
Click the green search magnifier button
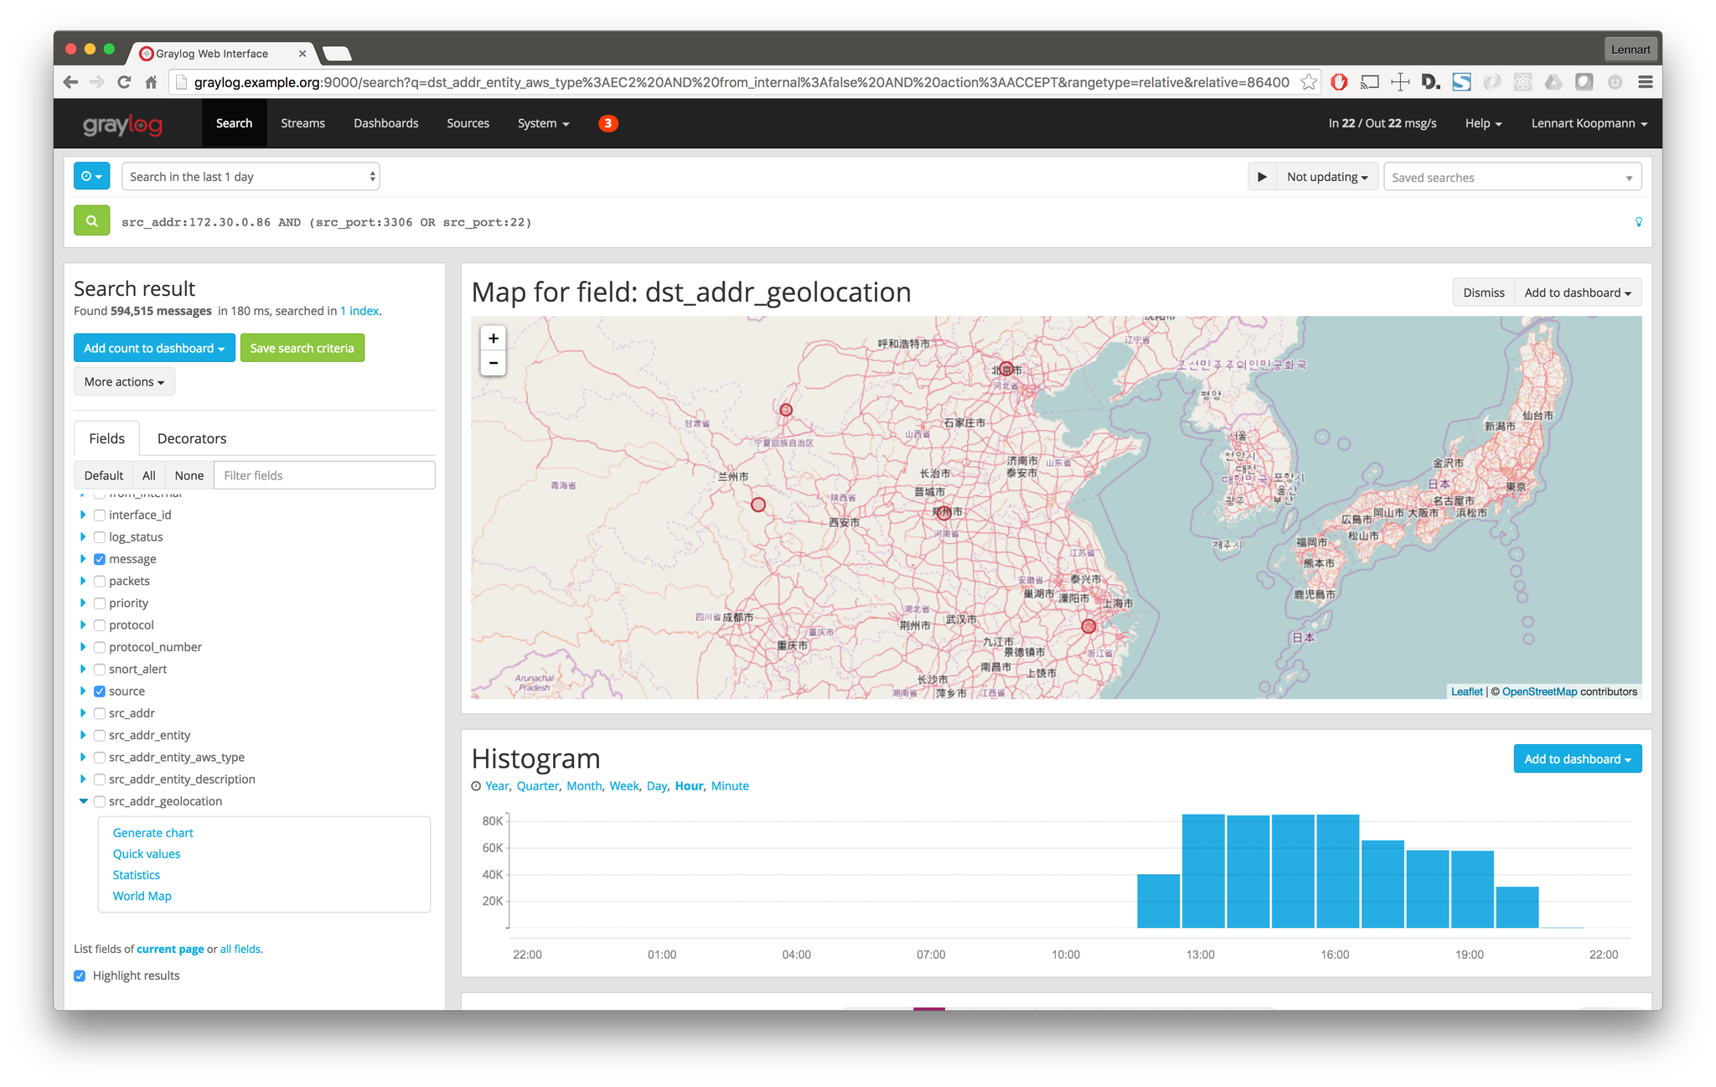[91, 221]
